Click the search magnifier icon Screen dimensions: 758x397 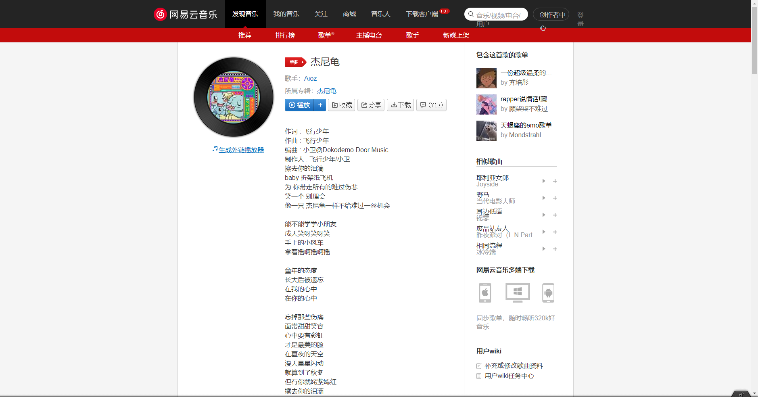point(470,14)
